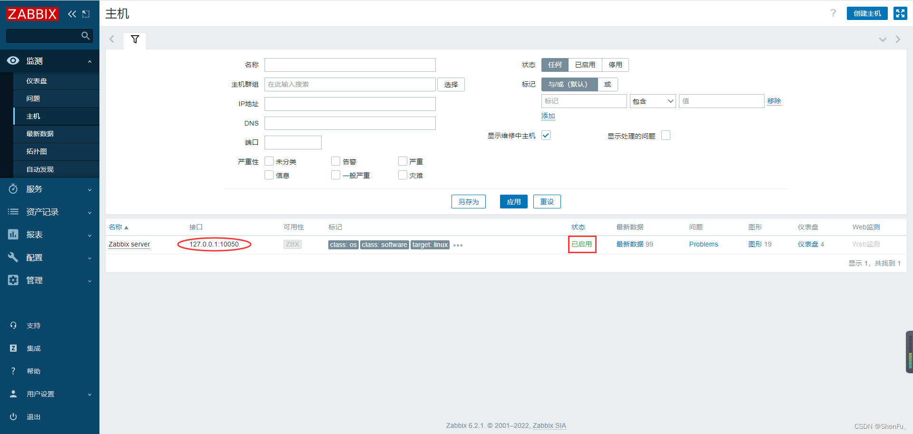
Task: Check the 灾难 severity checkbox
Action: (403, 175)
